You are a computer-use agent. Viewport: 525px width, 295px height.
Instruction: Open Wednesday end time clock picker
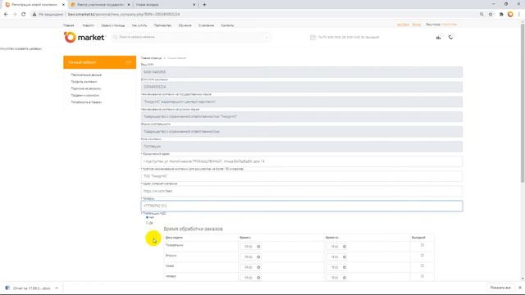(345, 267)
